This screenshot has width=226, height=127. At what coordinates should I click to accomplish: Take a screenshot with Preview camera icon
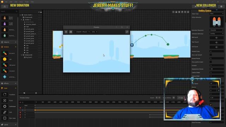(x=71, y=32)
